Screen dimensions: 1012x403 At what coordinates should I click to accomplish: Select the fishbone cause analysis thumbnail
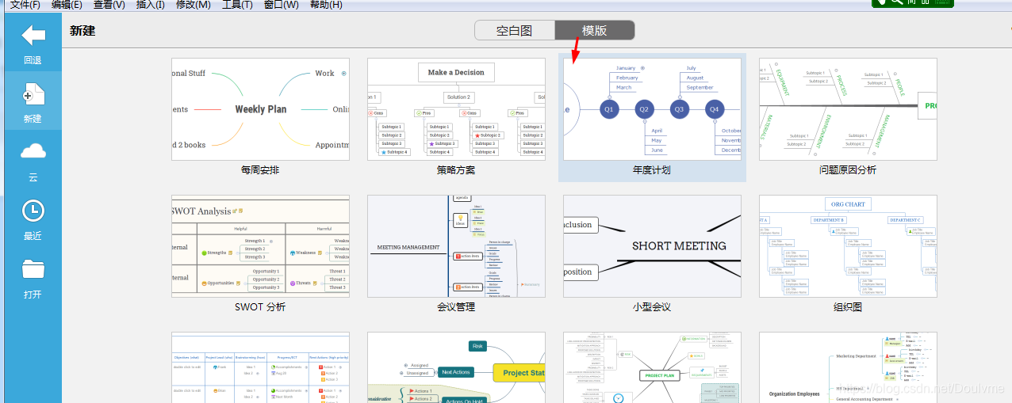tap(848, 109)
